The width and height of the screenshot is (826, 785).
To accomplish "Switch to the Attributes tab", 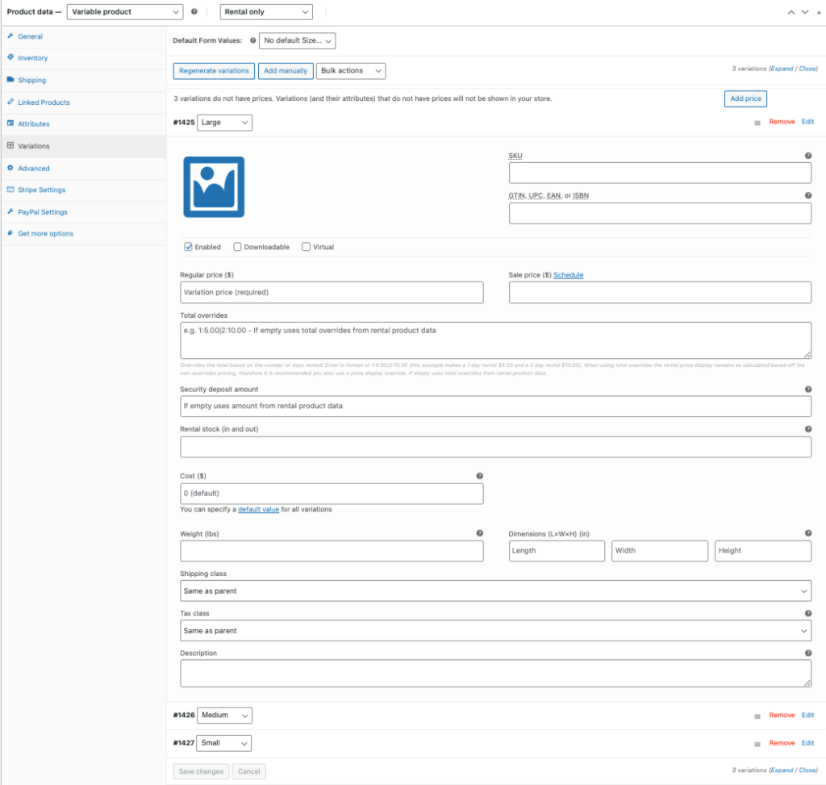I will coord(33,124).
